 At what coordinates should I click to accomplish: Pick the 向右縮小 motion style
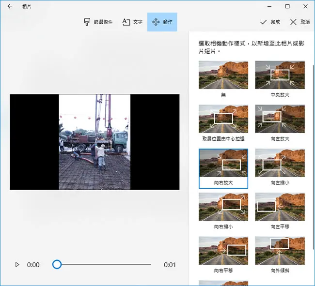point(223,211)
